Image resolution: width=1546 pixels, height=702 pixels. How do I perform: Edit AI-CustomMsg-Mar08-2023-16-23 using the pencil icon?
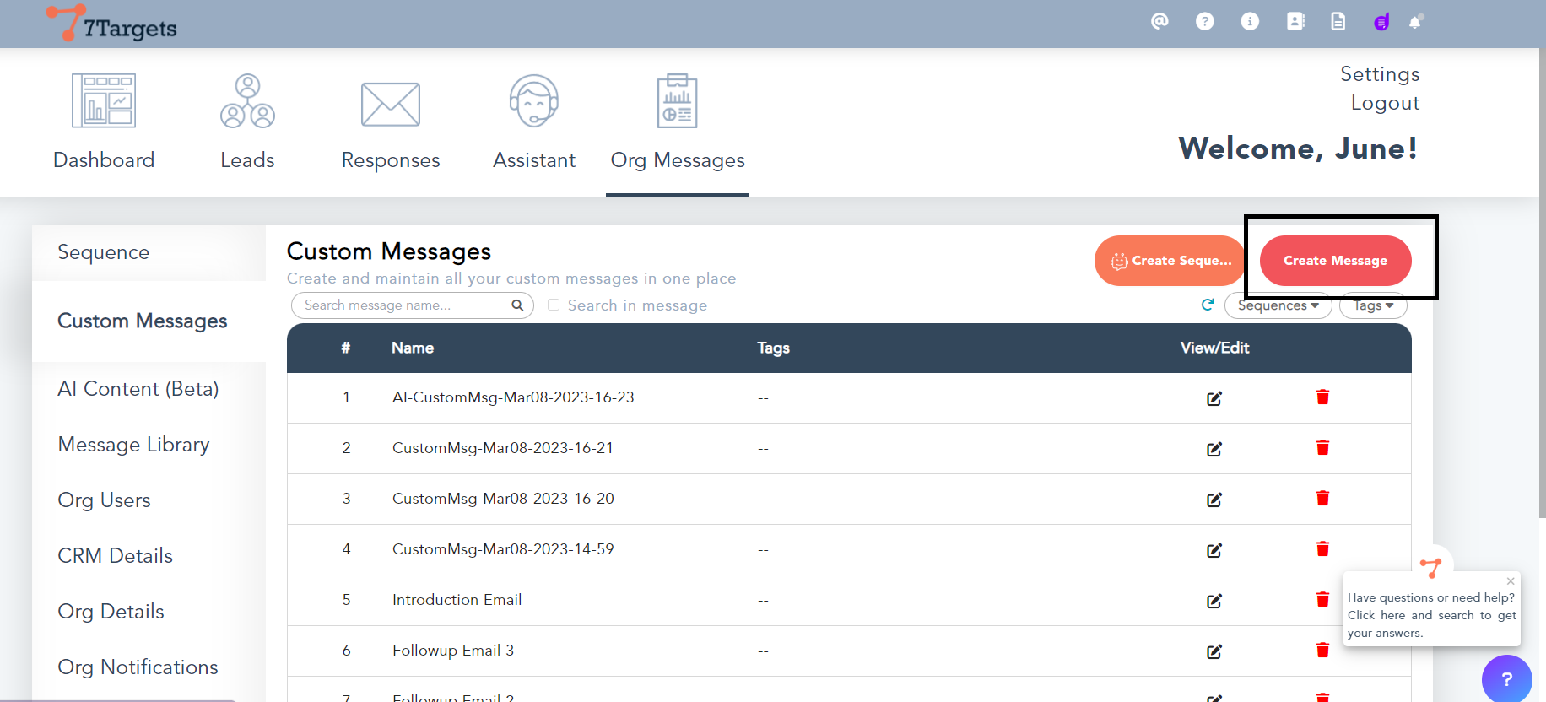pyautogui.click(x=1214, y=398)
